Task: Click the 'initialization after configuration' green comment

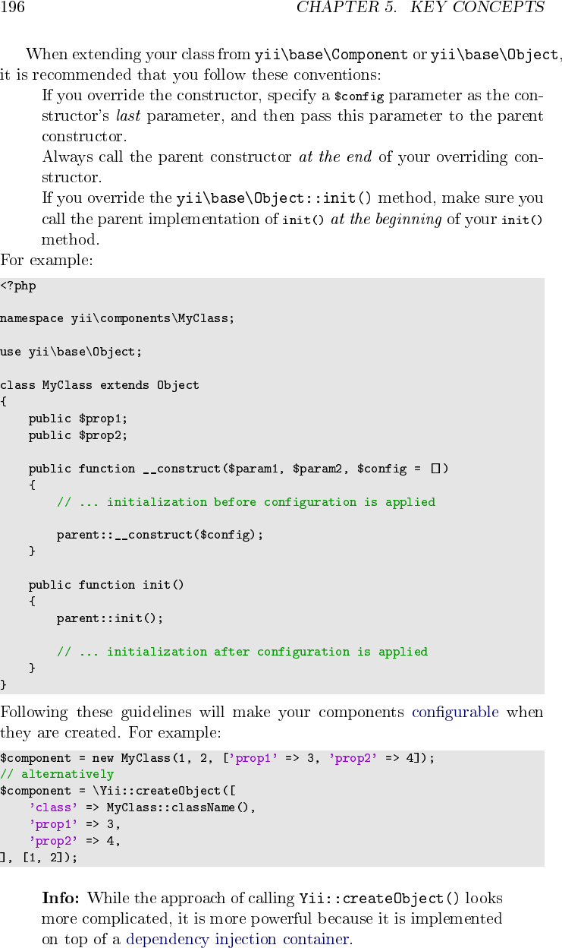Action: [x=242, y=652]
